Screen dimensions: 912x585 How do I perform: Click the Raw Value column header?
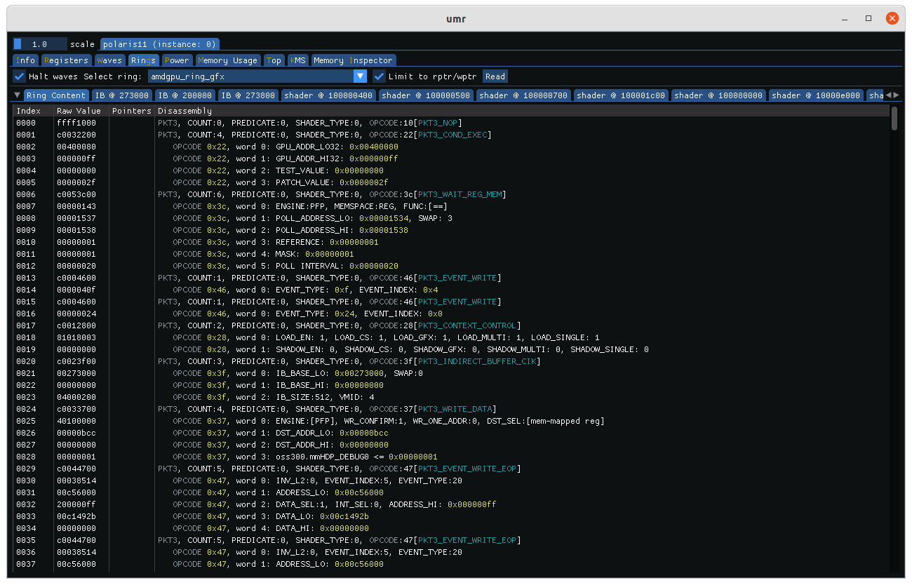click(x=79, y=111)
